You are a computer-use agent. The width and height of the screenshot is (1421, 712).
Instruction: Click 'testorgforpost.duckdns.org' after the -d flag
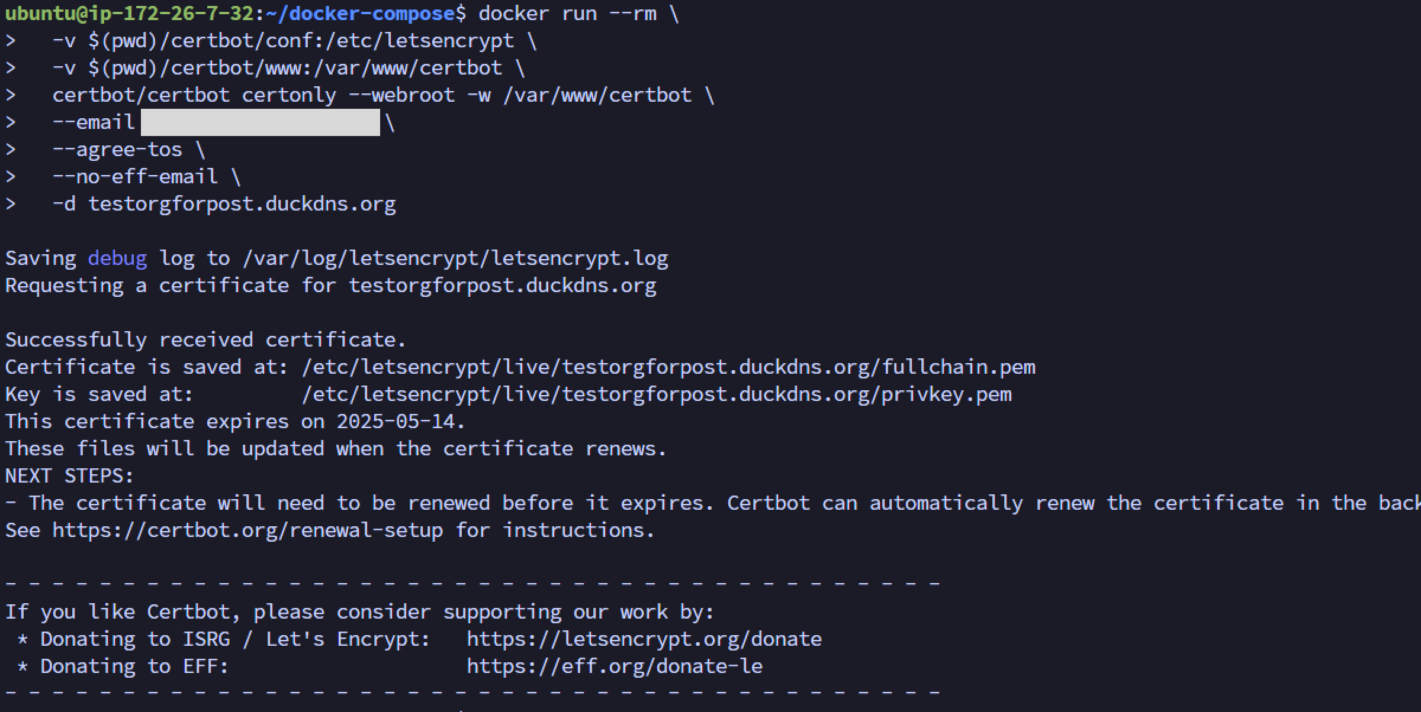point(242,204)
